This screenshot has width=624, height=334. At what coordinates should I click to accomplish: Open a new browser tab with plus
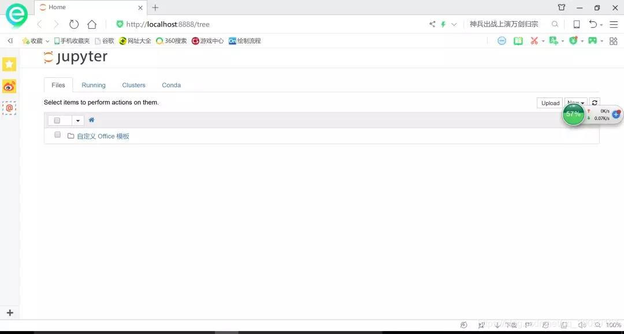tap(155, 7)
